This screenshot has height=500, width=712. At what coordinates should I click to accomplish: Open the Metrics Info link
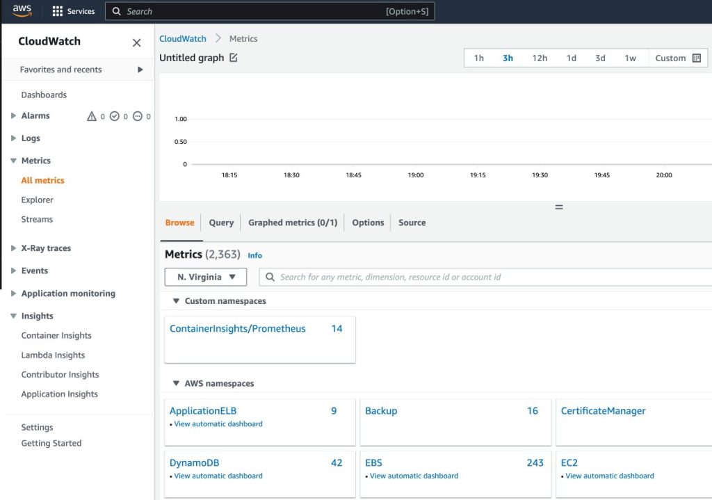(254, 255)
